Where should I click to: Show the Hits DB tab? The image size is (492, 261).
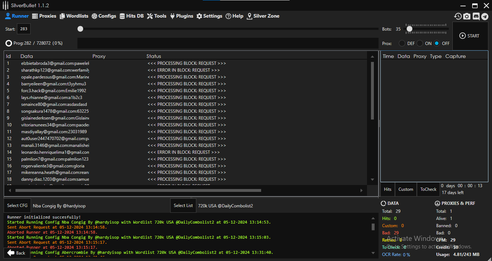coord(132,16)
